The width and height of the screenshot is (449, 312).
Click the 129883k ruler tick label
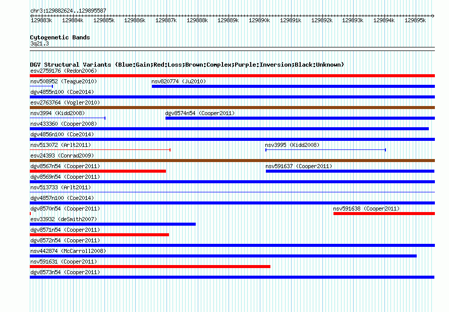(41, 20)
